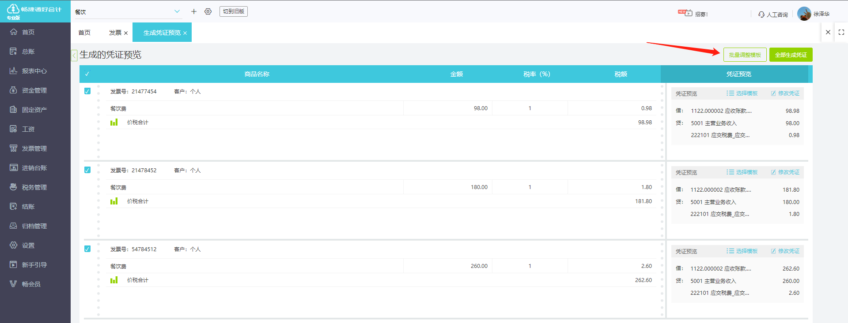Open 人工咨询 headset support
The height and width of the screenshot is (323, 848).
point(773,15)
